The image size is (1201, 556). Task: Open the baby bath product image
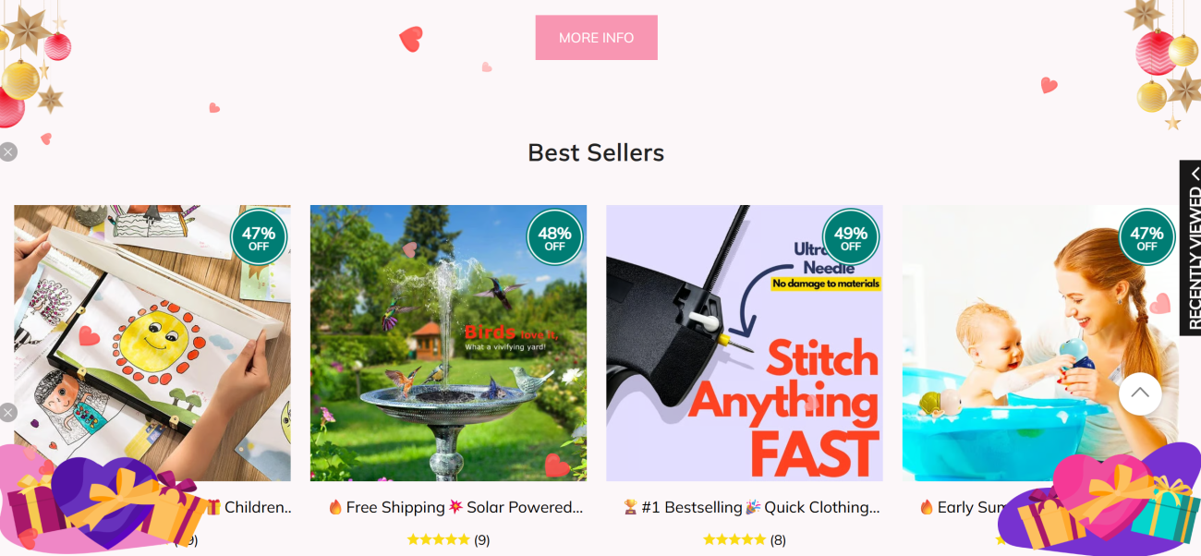pos(1040,343)
